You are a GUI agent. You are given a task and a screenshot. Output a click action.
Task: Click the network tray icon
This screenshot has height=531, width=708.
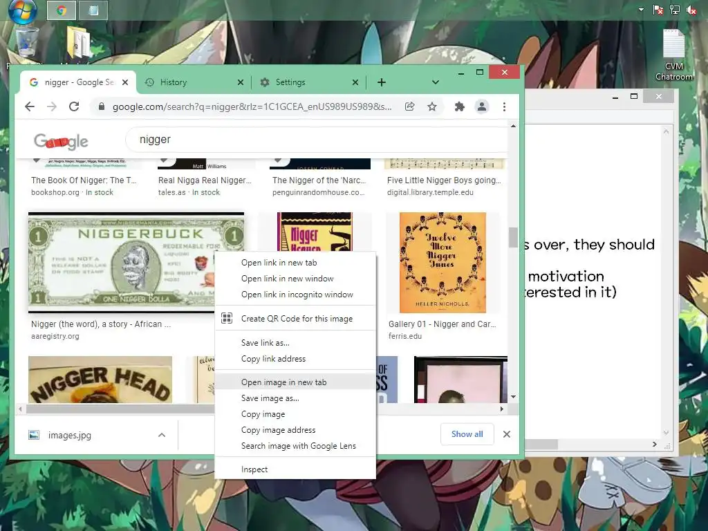pos(675,10)
